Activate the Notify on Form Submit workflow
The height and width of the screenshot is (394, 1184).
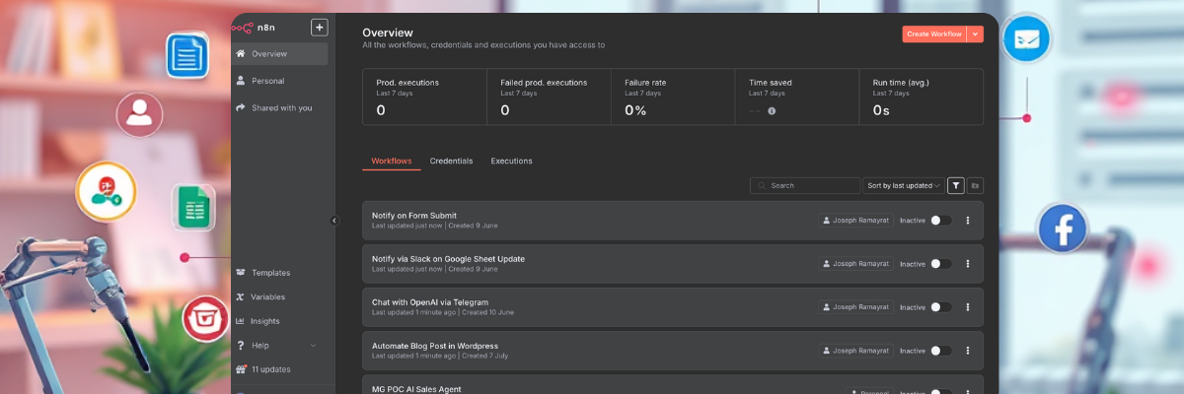(x=941, y=221)
